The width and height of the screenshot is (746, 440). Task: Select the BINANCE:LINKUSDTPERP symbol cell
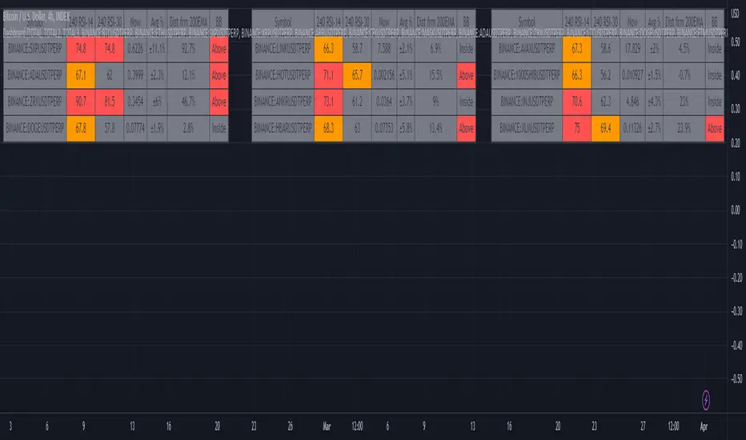(x=283, y=49)
